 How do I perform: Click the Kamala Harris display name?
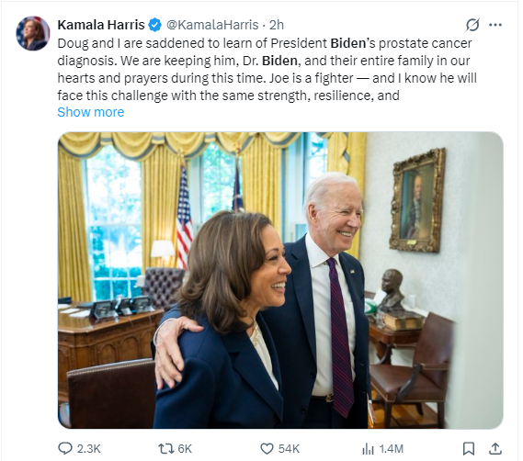pyautogui.click(x=101, y=25)
